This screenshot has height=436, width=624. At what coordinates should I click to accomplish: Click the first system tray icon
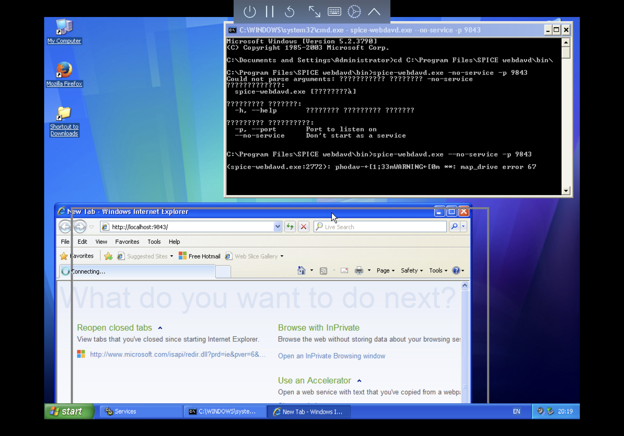click(540, 411)
